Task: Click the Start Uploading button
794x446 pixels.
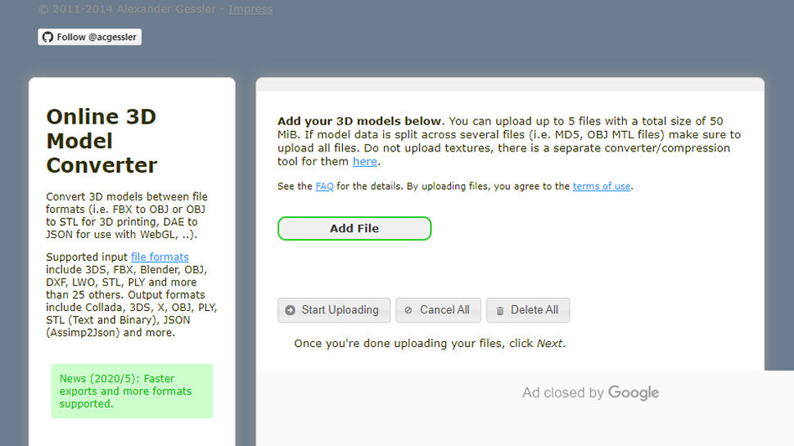Action: point(334,310)
